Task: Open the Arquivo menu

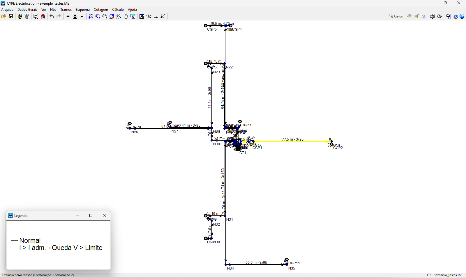Action: (7, 10)
